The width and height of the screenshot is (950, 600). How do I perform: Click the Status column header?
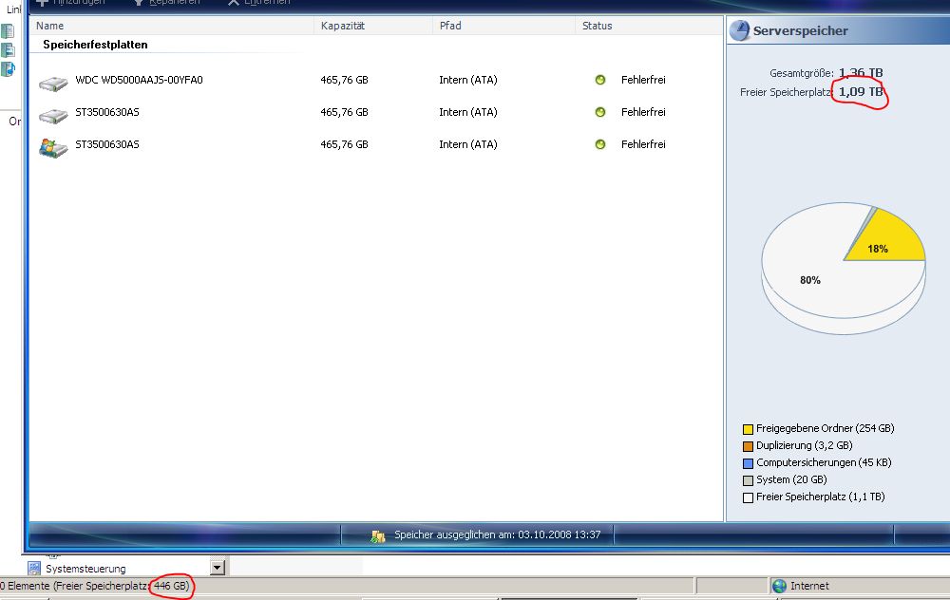click(x=598, y=26)
